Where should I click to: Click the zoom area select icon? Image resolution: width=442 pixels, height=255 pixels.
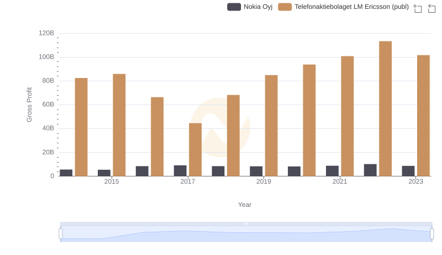pyautogui.click(x=418, y=8)
